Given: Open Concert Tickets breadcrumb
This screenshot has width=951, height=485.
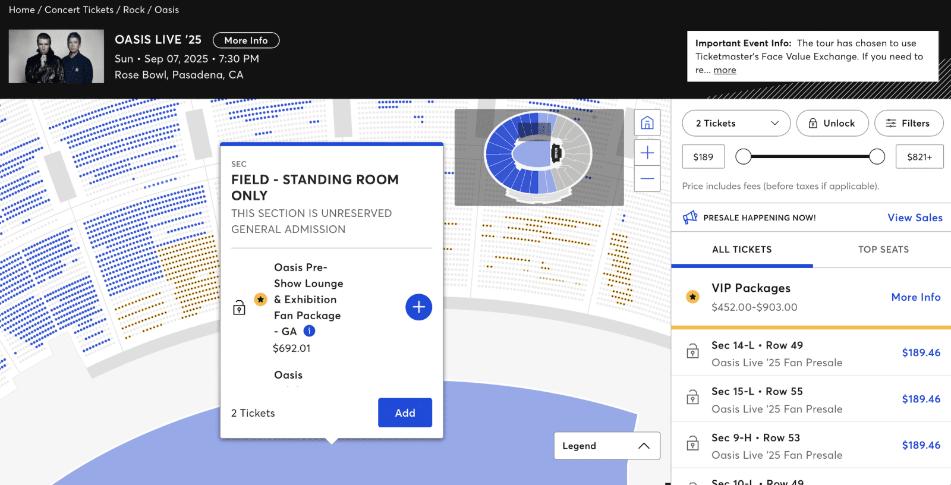Looking at the screenshot, I should (79, 10).
